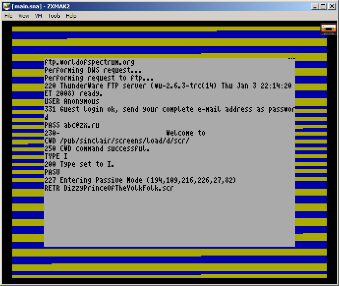Click the ftp.worldofspectrum.org line
The height and width of the screenshot is (286, 339).
89,62
